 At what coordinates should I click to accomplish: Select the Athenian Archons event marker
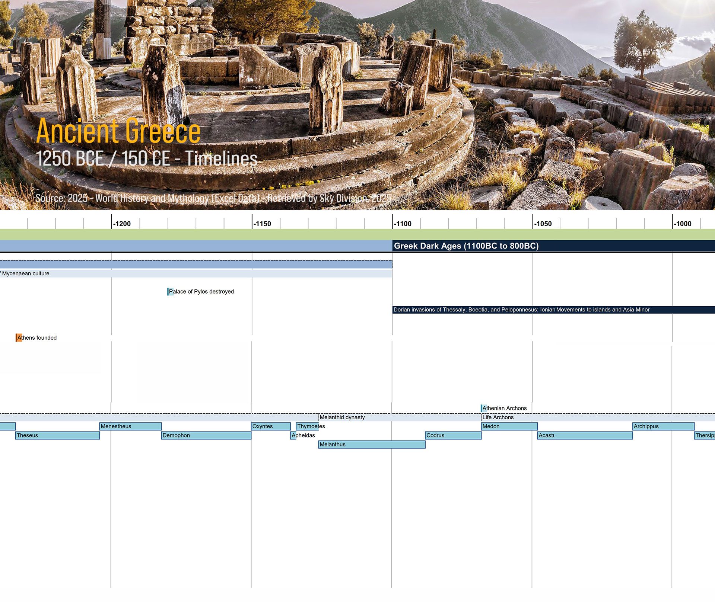(484, 409)
